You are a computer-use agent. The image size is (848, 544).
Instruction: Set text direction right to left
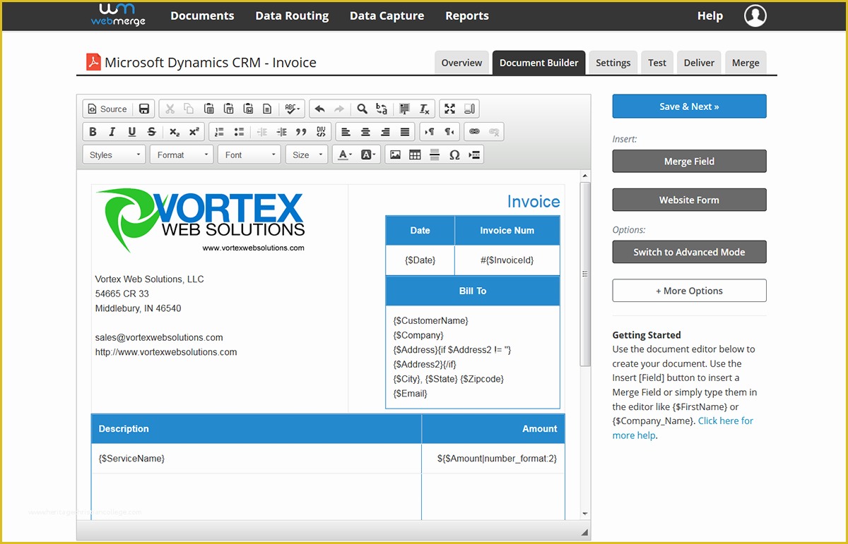click(449, 132)
